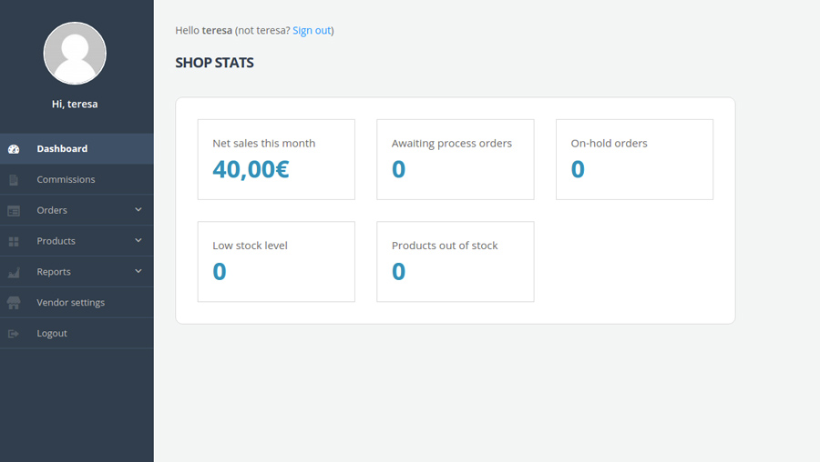Go to Vendor settings page
The image size is (820, 462).
click(70, 303)
